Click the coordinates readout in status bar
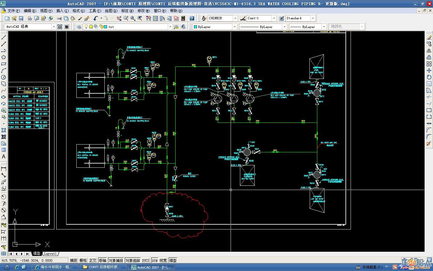The height and width of the screenshot is (271, 433). tap(35, 260)
